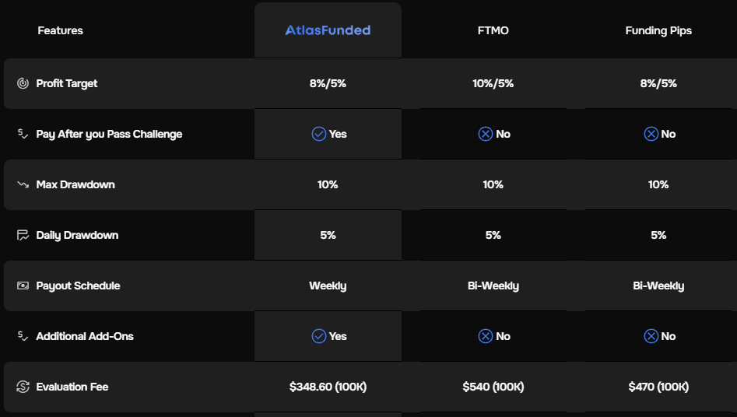This screenshot has width=737, height=417.
Task: Click FTMO cross icon in Pay After Pass row
Action: click(485, 134)
